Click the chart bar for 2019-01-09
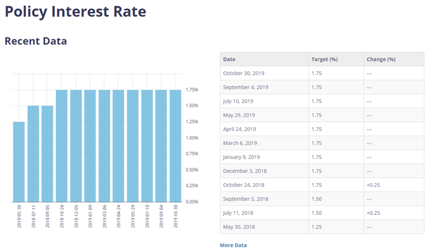 90,146
